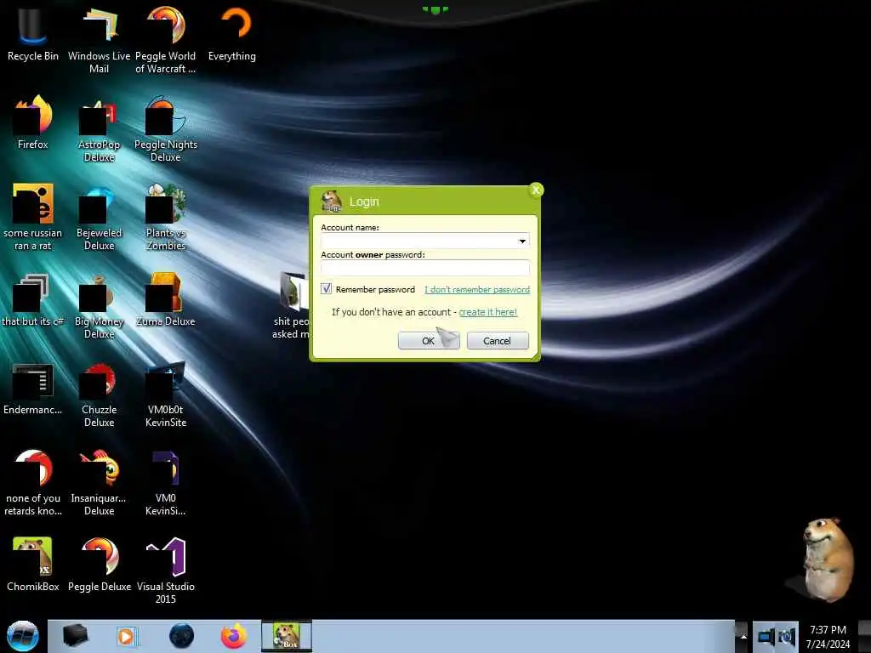This screenshot has height=653, width=871.
Task: Click 'I don't remember password' link
Action: click(477, 289)
